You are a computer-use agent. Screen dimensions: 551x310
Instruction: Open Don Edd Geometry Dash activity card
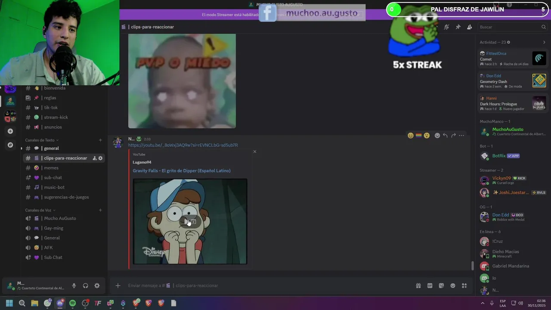point(513,81)
